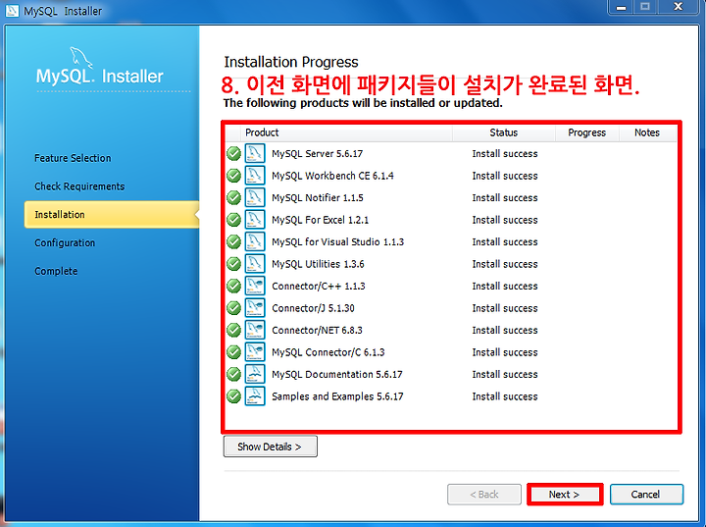This screenshot has width=706, height=527.
Task: Cancel the MySQL installation
Action: point(646,495)
